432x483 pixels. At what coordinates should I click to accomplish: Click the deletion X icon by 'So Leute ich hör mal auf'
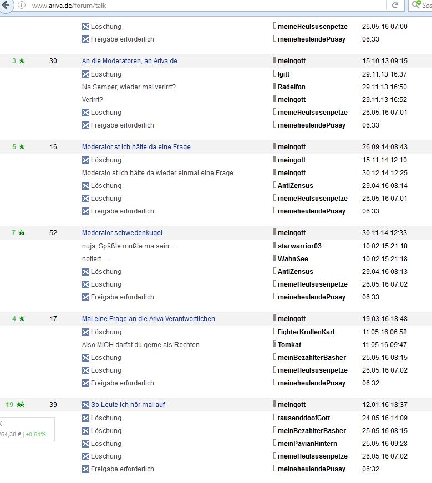[85, 405]
